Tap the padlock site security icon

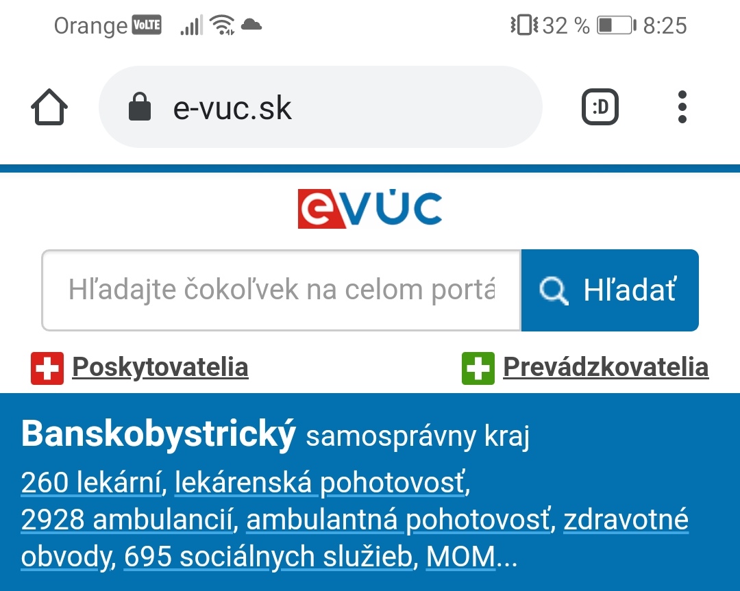140,107
